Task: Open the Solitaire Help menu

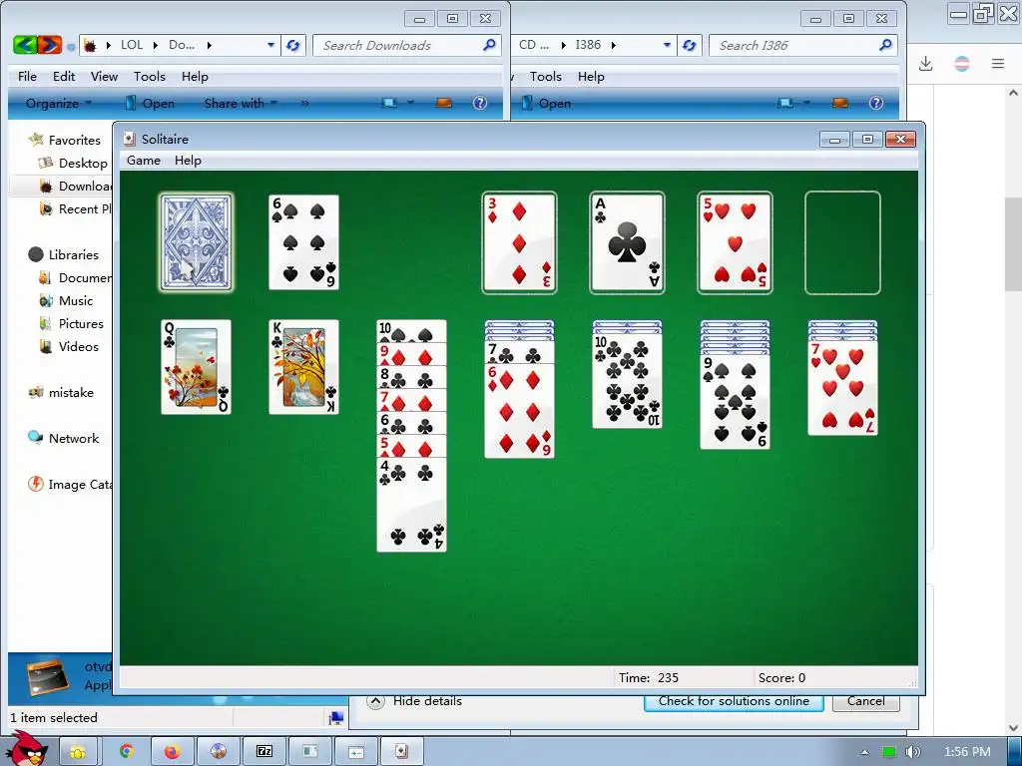Action: coord(188,161)
